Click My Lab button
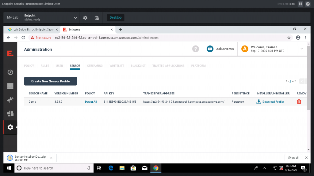 point(13,17)
